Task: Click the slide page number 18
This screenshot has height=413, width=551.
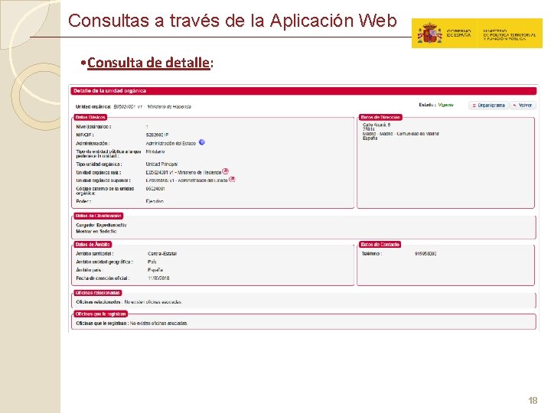Action: 533,400
